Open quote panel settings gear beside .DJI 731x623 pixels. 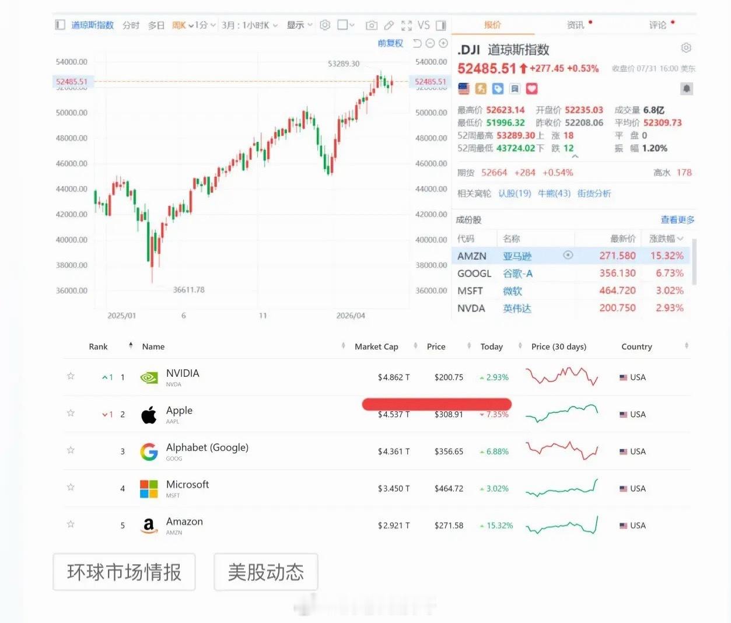pos(686,48)
